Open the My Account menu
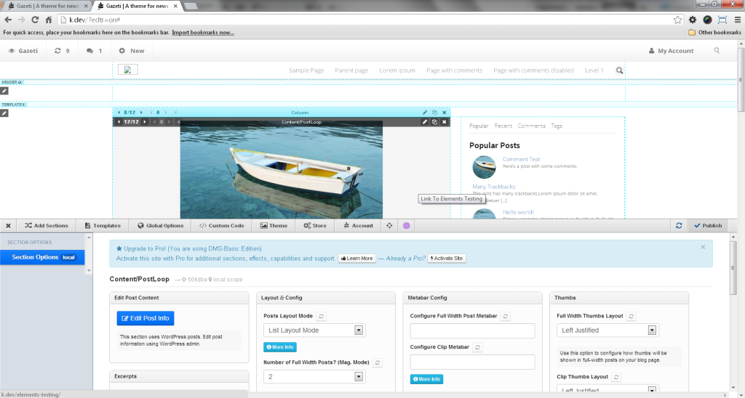 [x=671, y=51]
